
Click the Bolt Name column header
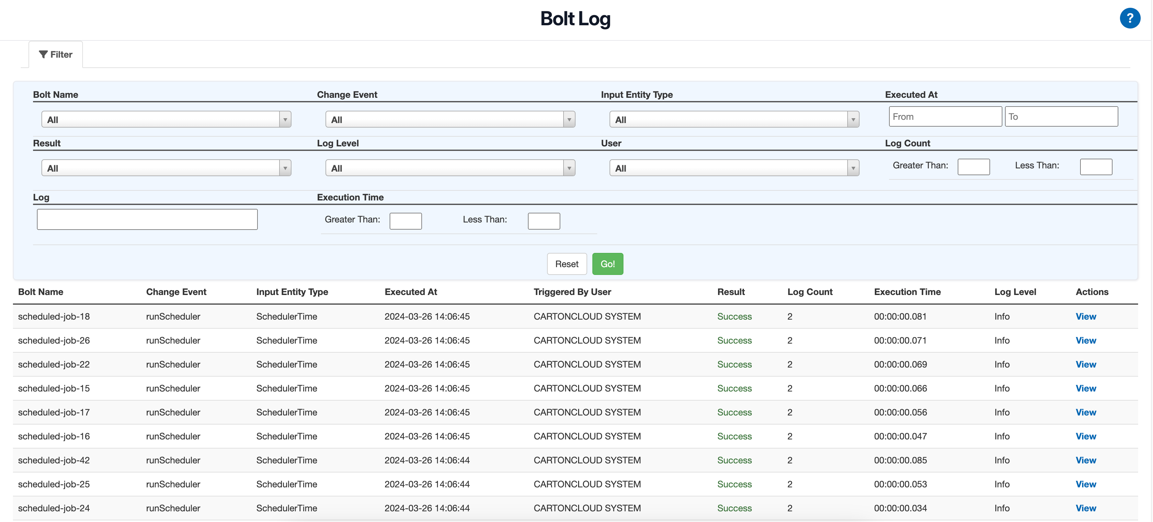coord(41,291)
